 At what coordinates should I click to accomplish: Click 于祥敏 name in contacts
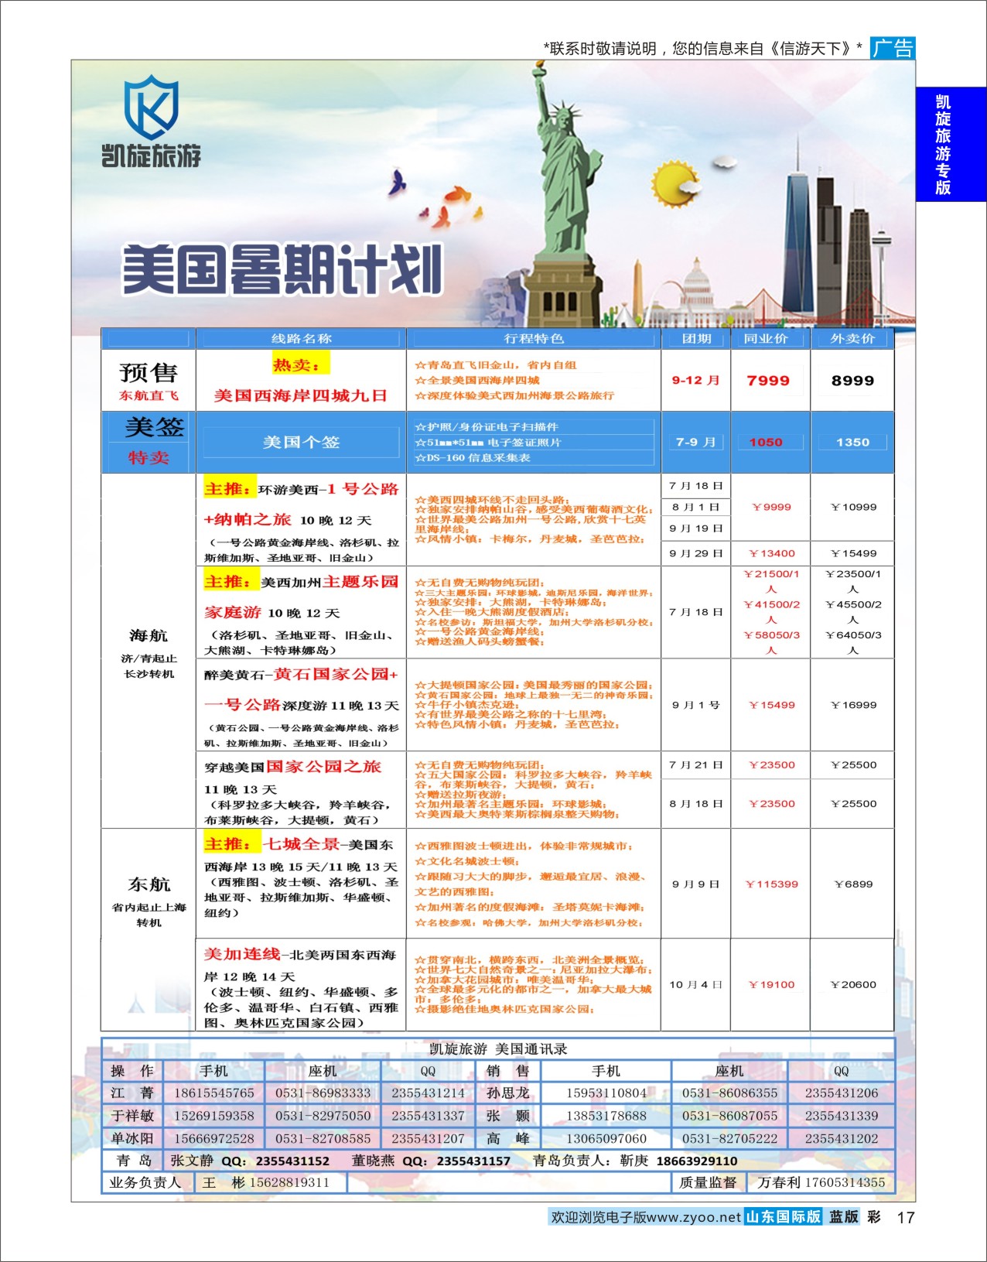point(132,1116)
